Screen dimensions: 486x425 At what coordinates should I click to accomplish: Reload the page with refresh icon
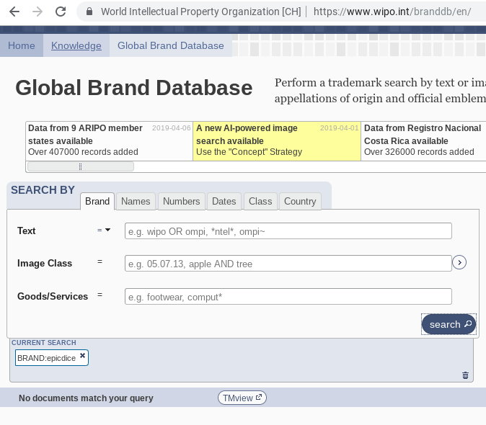pos(61,12)
